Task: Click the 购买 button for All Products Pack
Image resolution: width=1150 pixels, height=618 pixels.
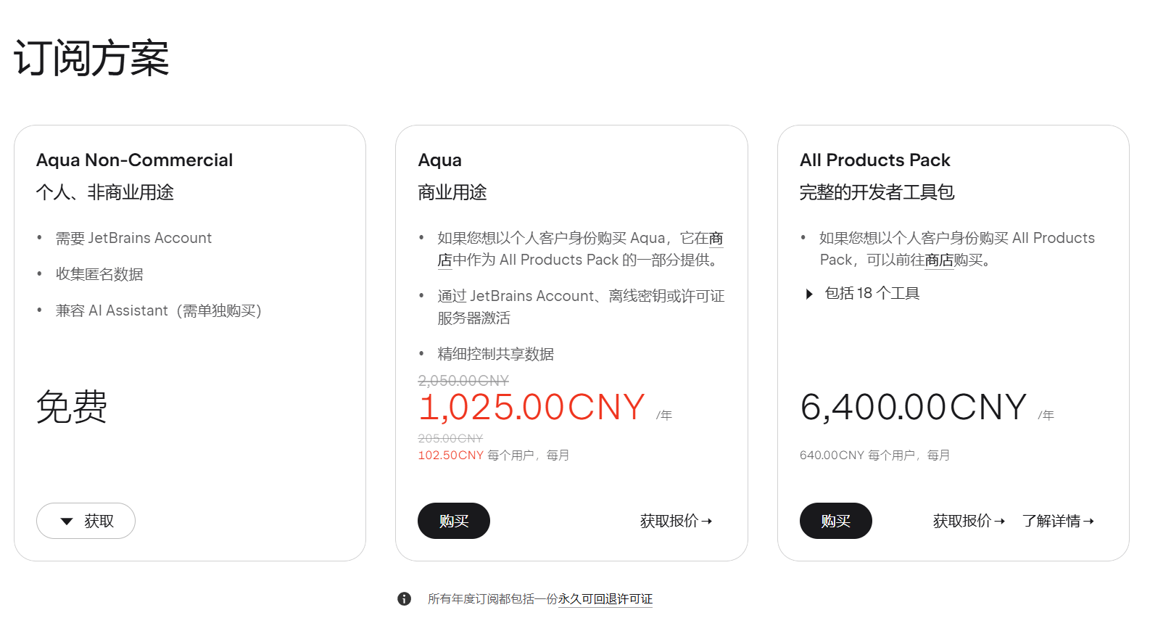Action: tap(836, 521)
